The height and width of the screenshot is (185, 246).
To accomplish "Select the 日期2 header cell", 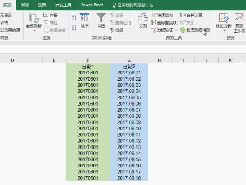I will click(129, 66).
